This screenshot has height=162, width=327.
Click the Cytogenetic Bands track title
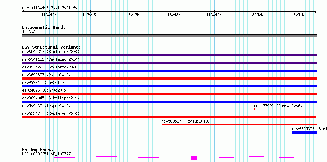tap(44, 27)
